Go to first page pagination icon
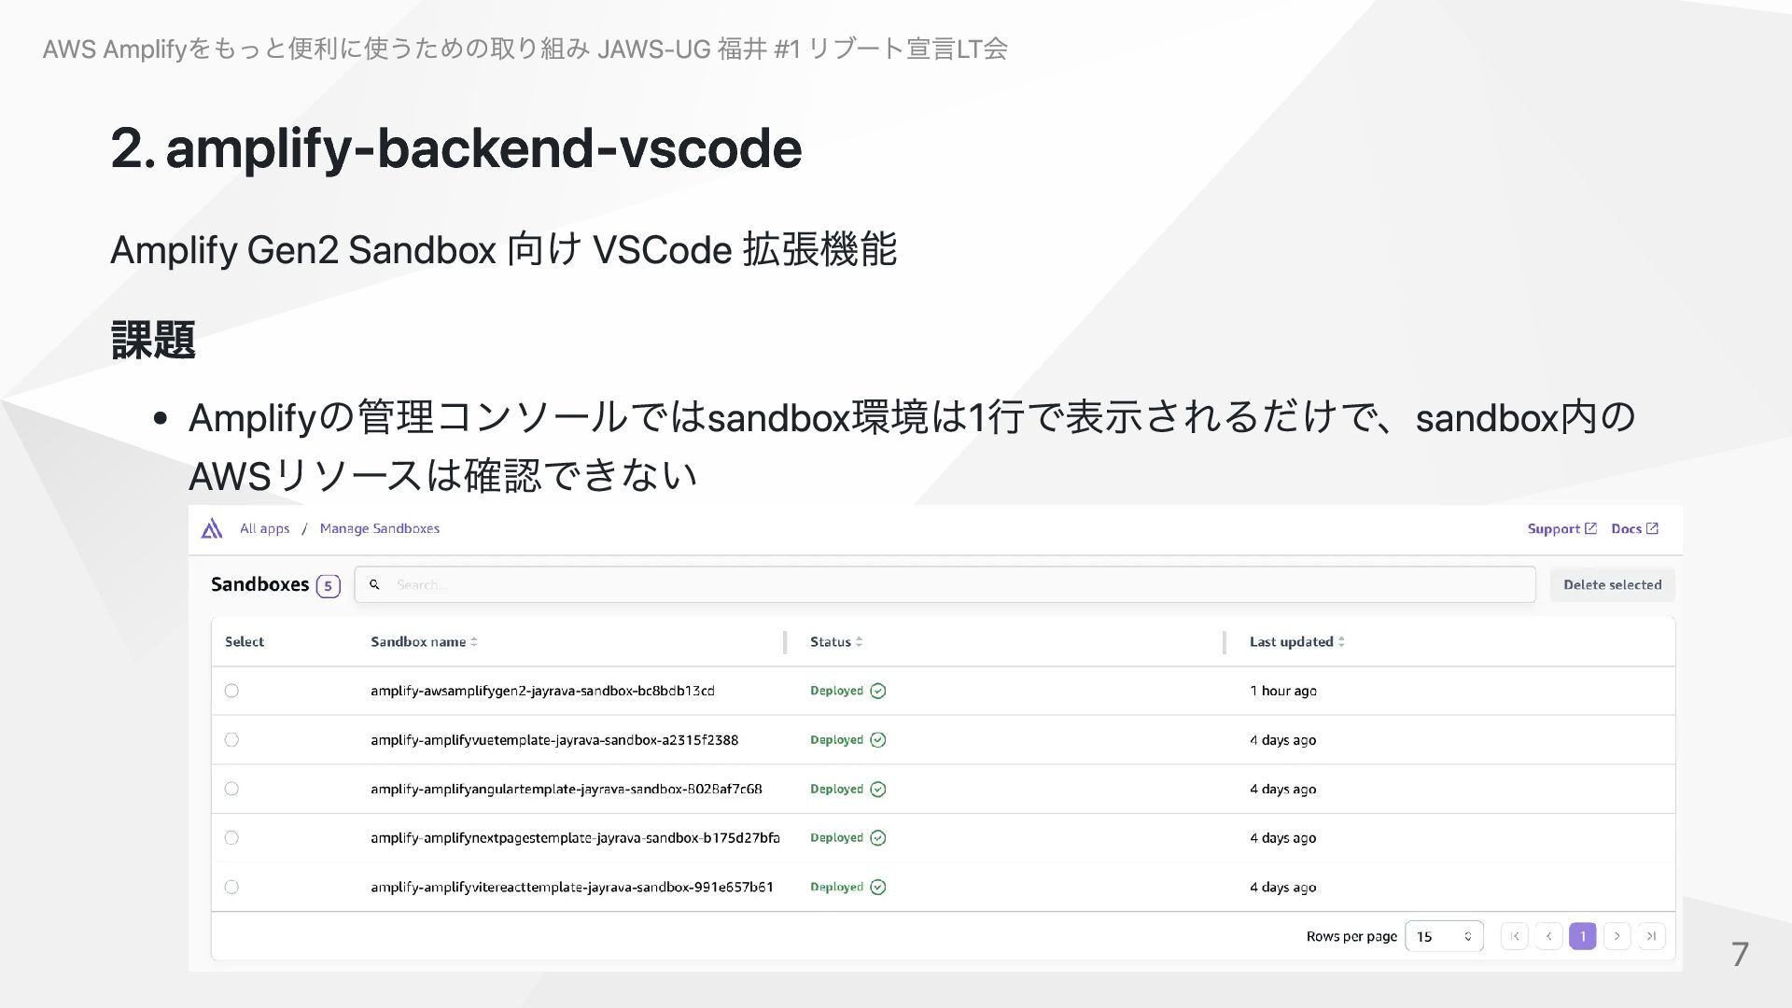 tap(1514, 936)
